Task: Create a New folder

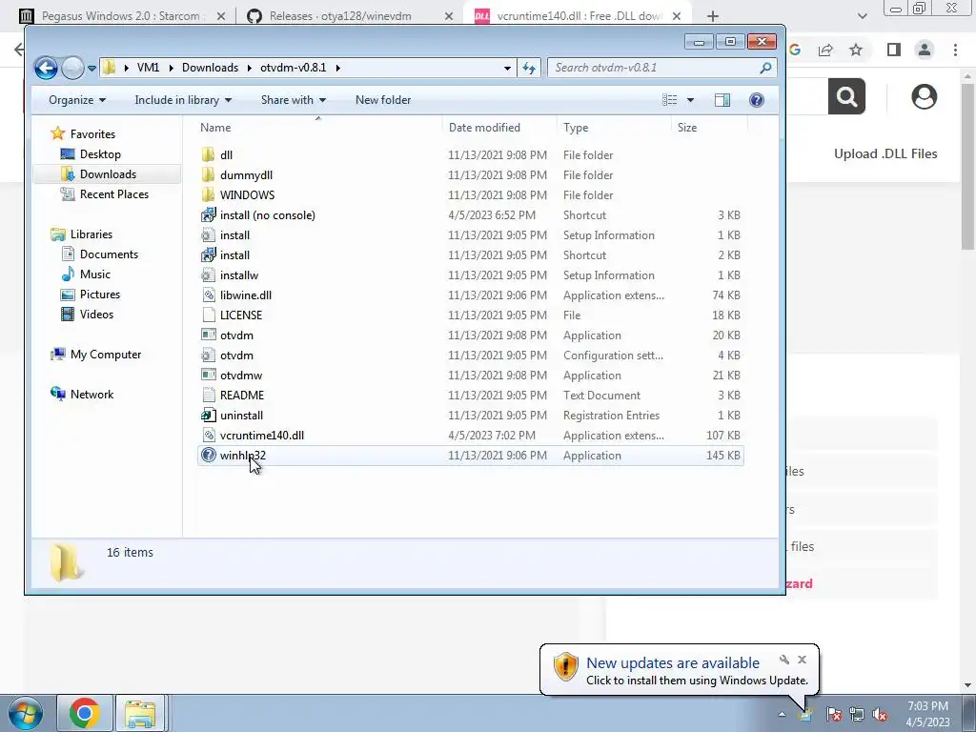Action: click(383, 100)
